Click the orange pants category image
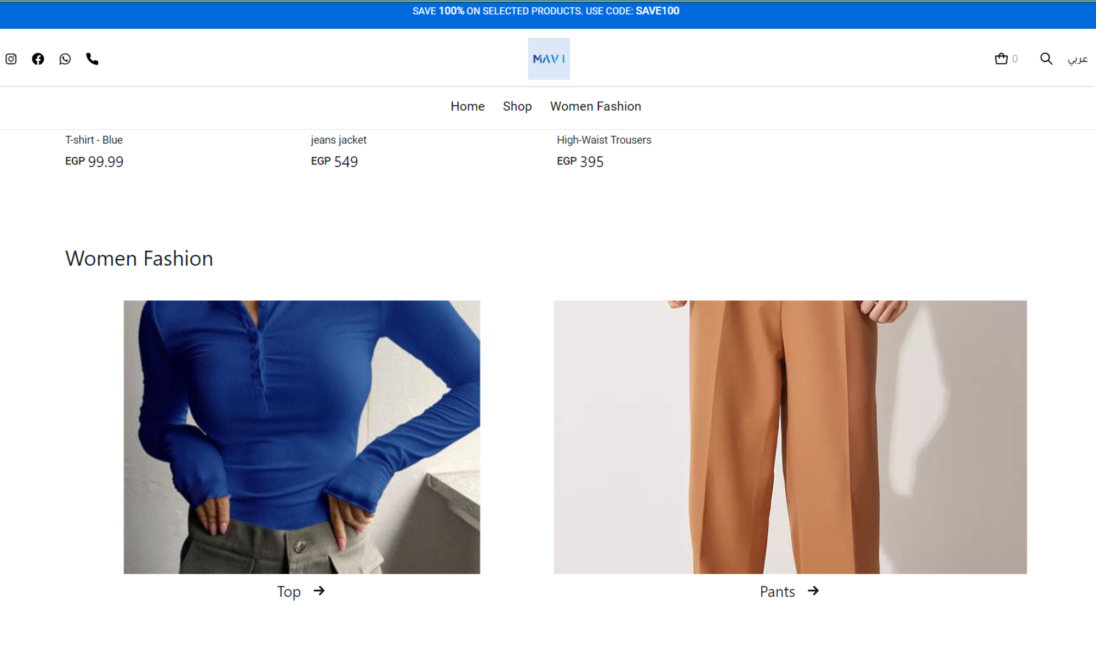Screen dimensions: 1096x668 coord(790,437)
